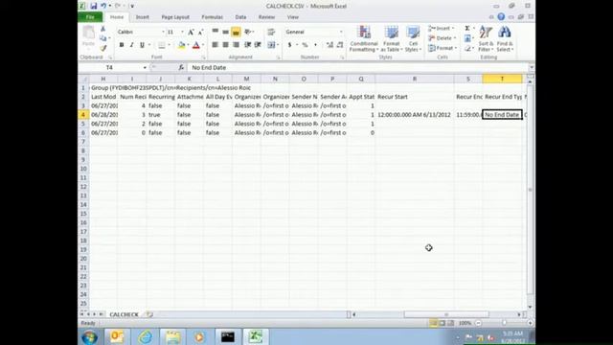Click the Format Painter brush icon
The height and width of the screenshot is (345, 613).
click(x=103, y=48)
